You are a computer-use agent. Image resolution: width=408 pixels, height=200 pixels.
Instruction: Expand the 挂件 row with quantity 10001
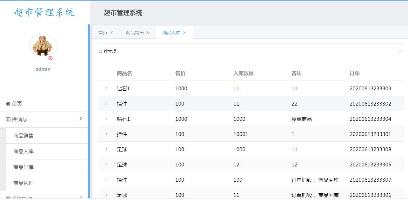106,134
